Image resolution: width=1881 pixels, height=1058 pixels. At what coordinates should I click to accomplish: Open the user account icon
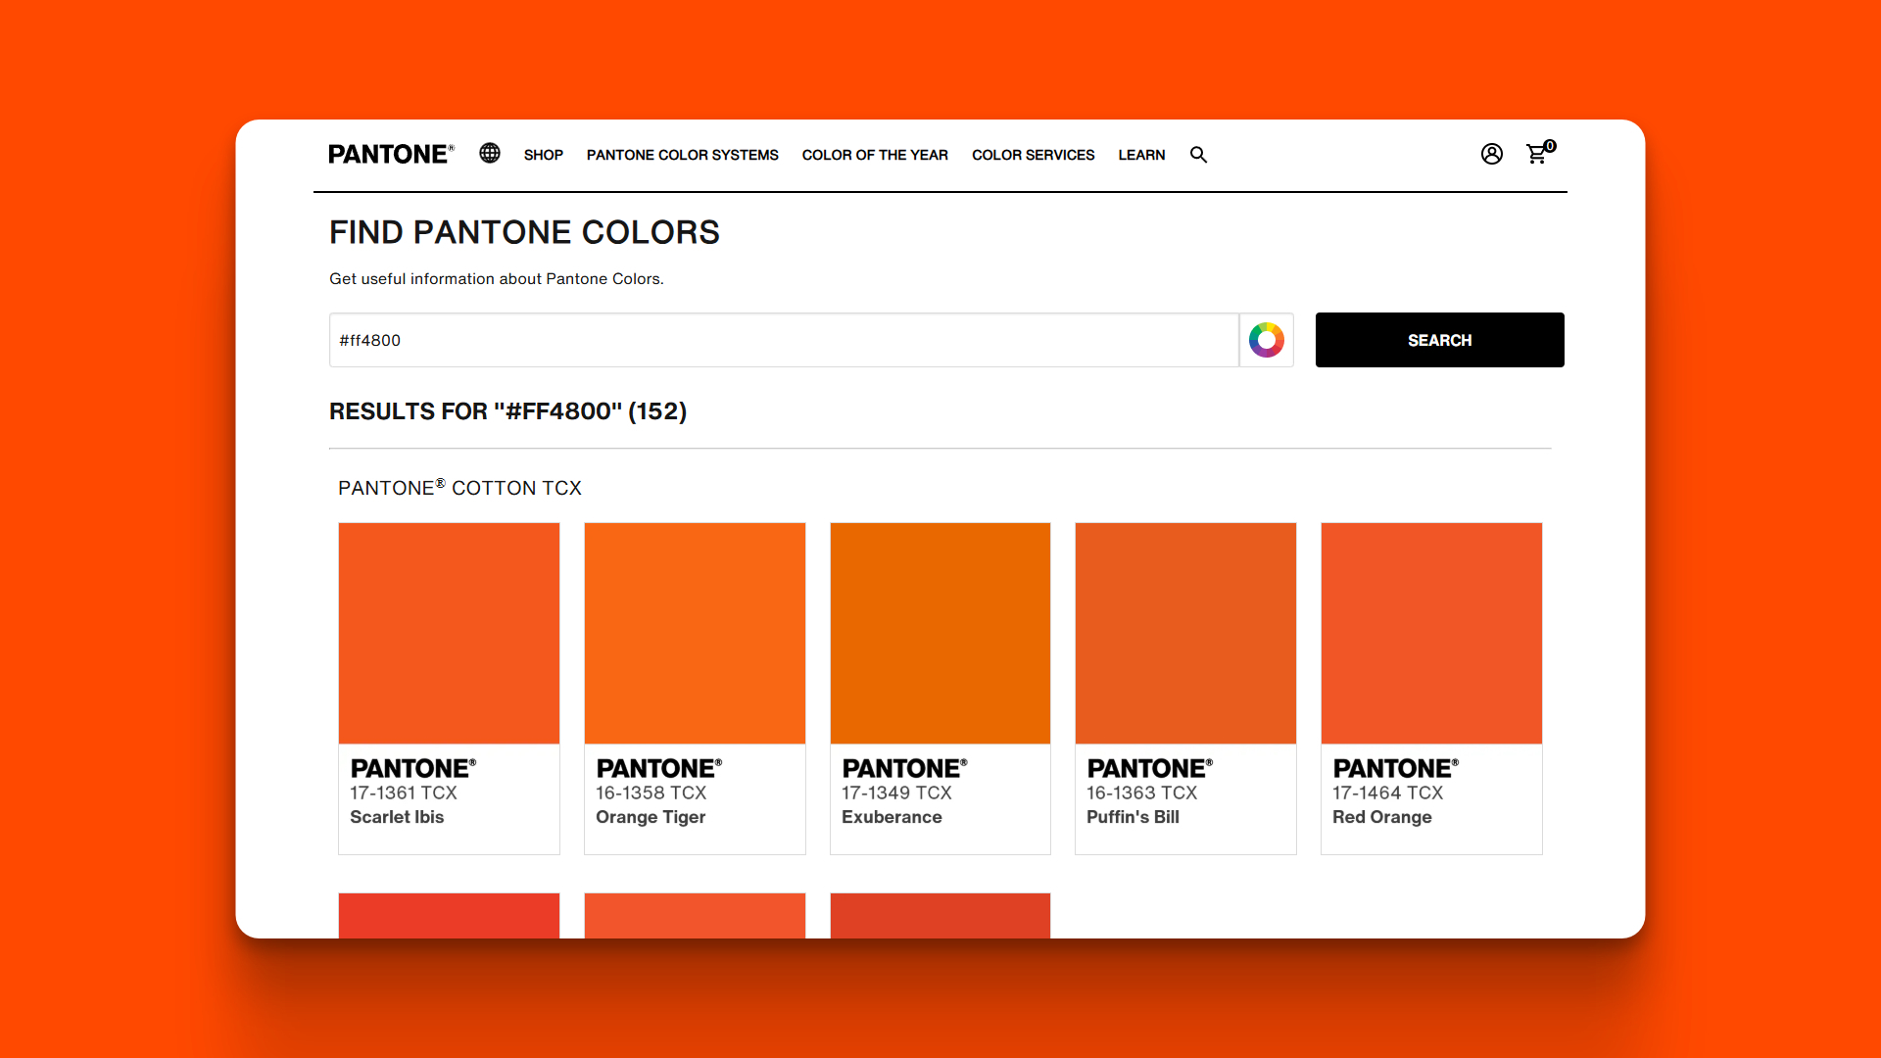(1491, 154)
